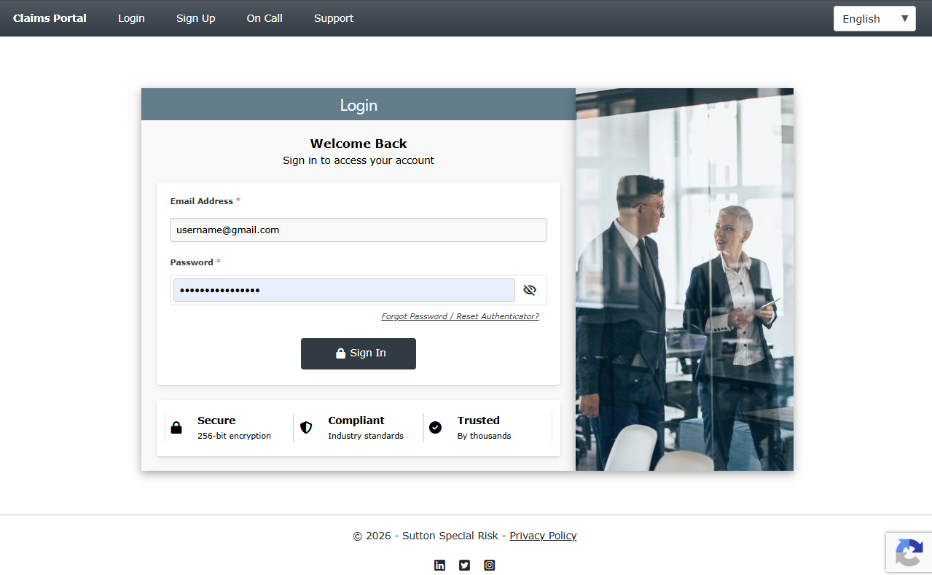Open the Claims Portal home link
932x575 pixels.
pos(50,18)
